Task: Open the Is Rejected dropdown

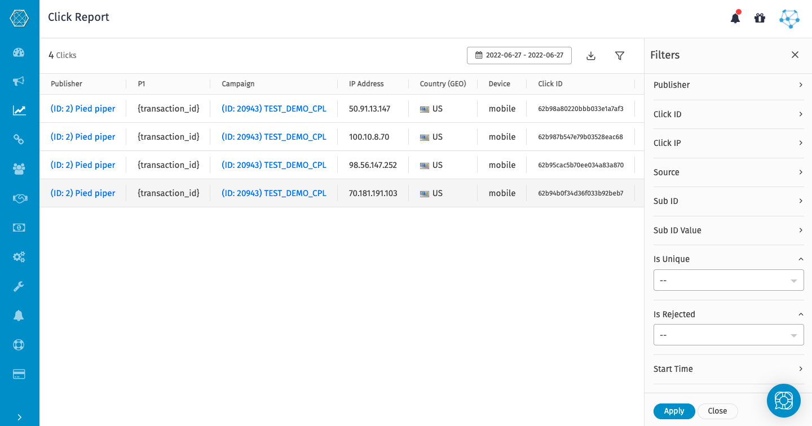Action: [729, 335]
